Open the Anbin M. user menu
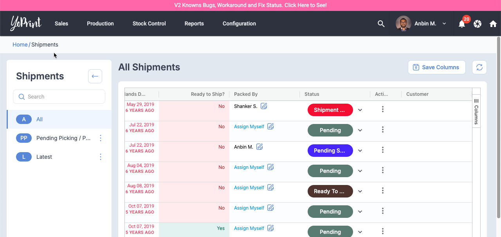 [425, 24]
